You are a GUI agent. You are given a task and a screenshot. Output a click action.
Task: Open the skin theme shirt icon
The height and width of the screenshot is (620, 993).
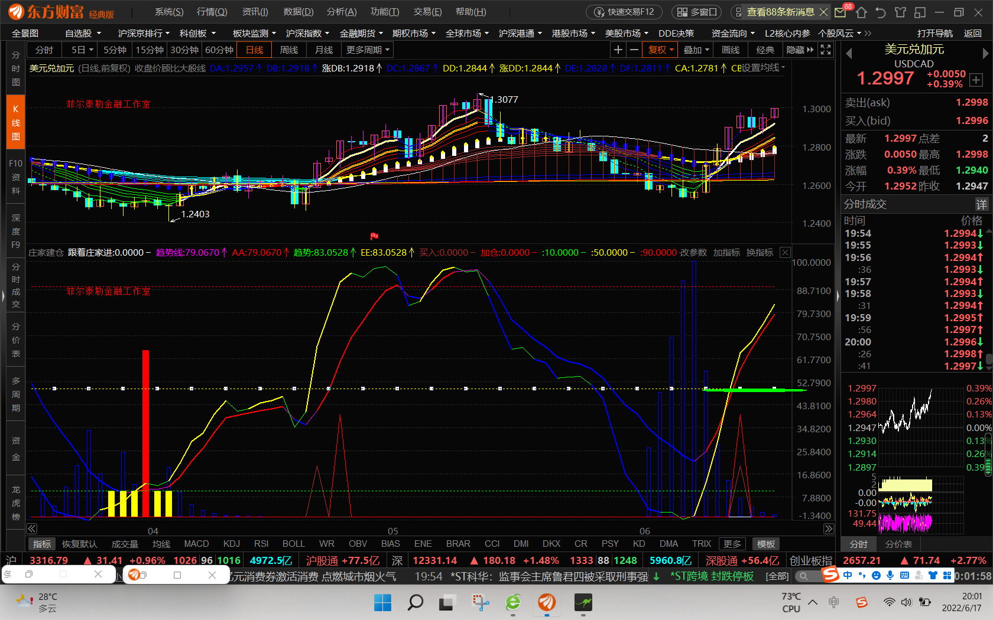pyautogui.click(x=900, y=12)
